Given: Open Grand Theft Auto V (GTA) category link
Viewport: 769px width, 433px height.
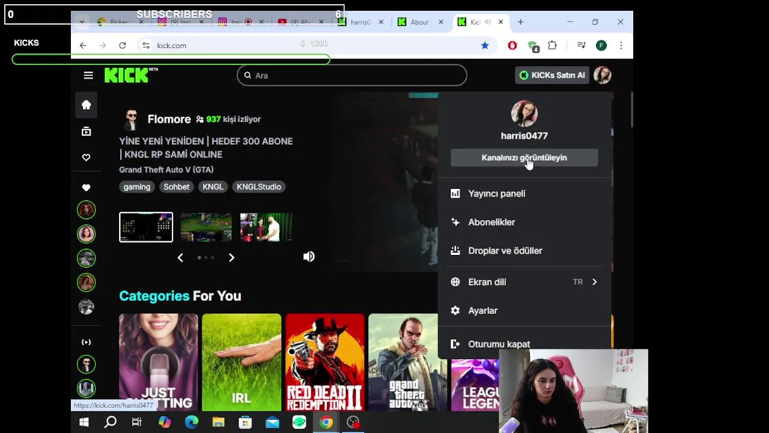Looking at the screenshot, I should pos(166,170).
